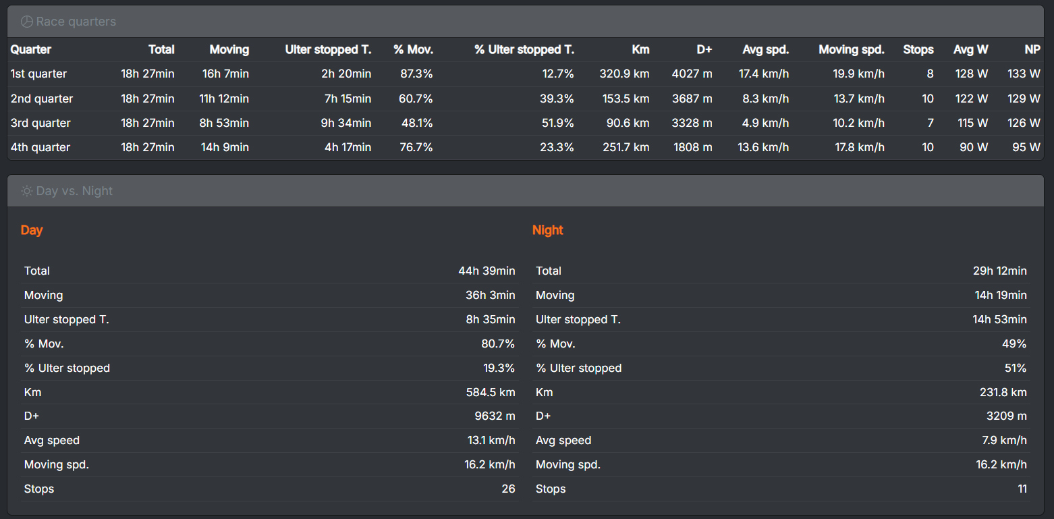Screen dimensions: 1054x519
Task: Collapse the Race quarters panel header
Action: [526, 22]
